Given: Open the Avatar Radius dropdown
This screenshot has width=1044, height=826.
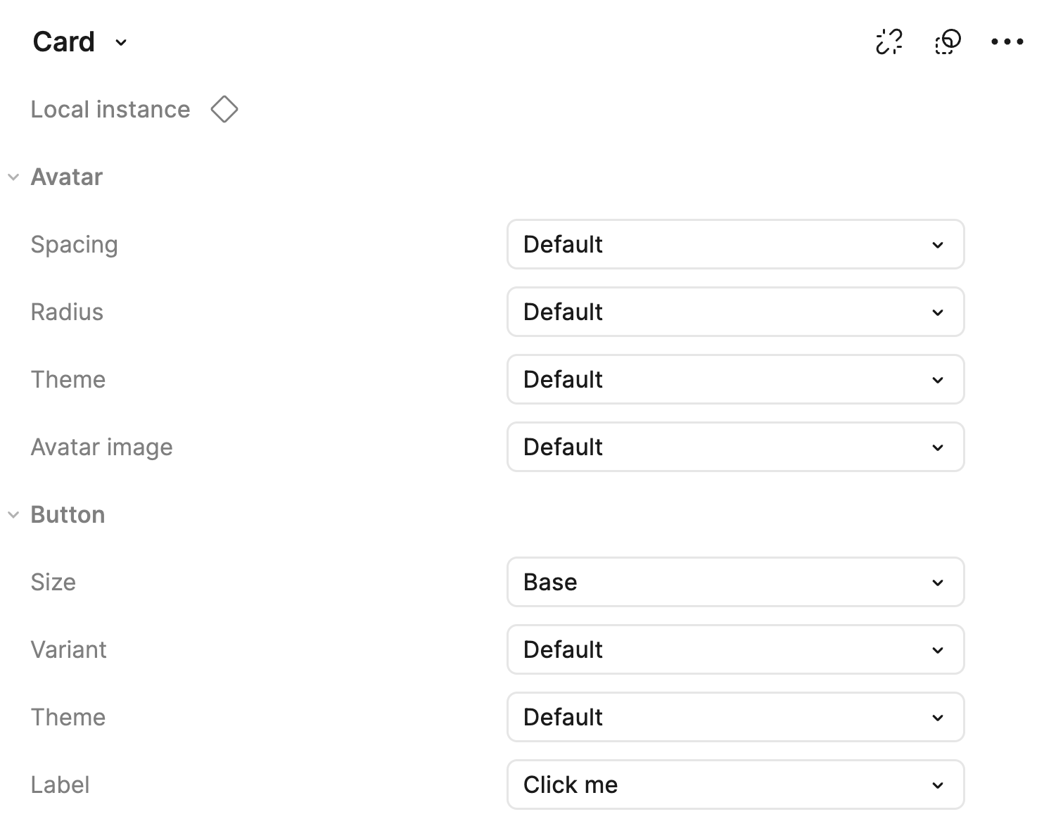Looking at the screenshot, I should [735, 312].
